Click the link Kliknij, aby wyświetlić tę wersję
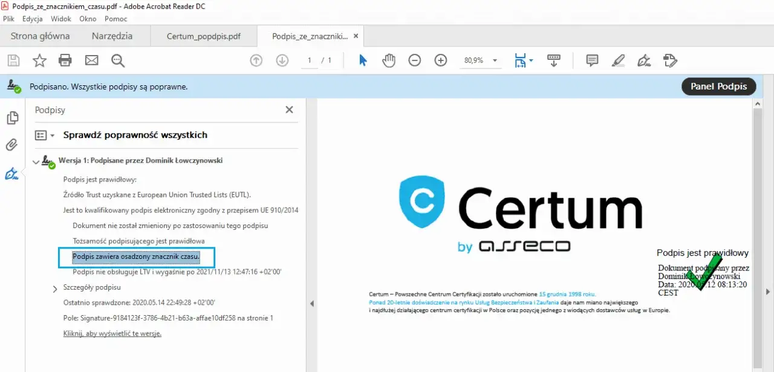 tap(112, 333)
